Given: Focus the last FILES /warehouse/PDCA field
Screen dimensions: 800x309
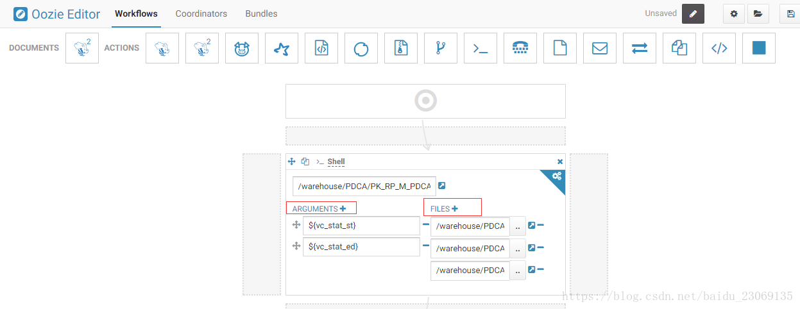Looking at the screenshot, I should click(470, 271).
